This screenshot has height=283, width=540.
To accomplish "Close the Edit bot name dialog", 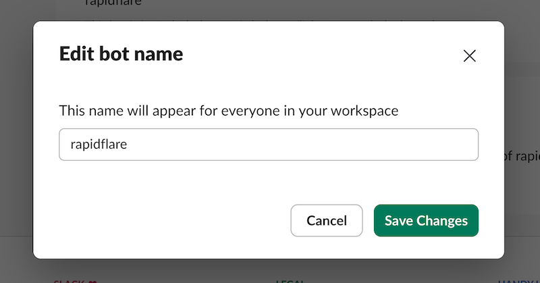I will (x=470, y=56).
